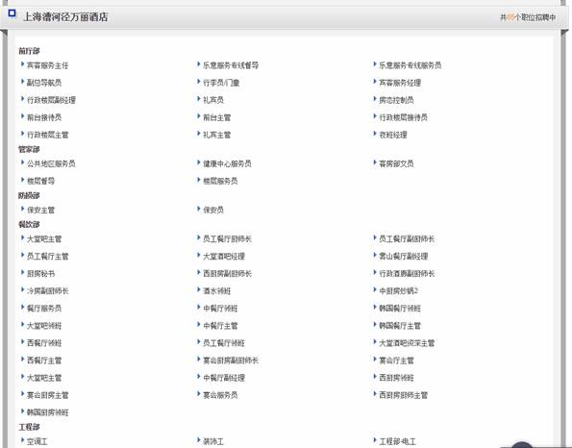The height and width of the screenshot is (448, 572).
Task: Open the 员工餐厅厨师长 job link
Action: (x=227, y=239)
